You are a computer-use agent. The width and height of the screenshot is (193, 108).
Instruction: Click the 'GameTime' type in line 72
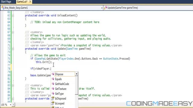[x=72, y=49]
